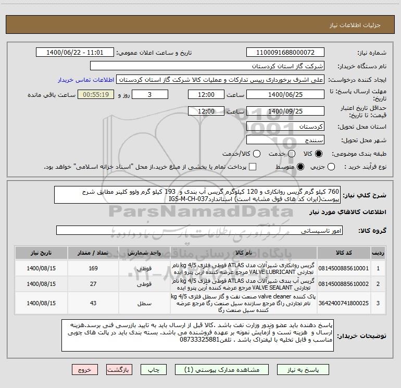Screen dimensions: 401x388
Task: Click quantity value 27
Action: (93, 284)
